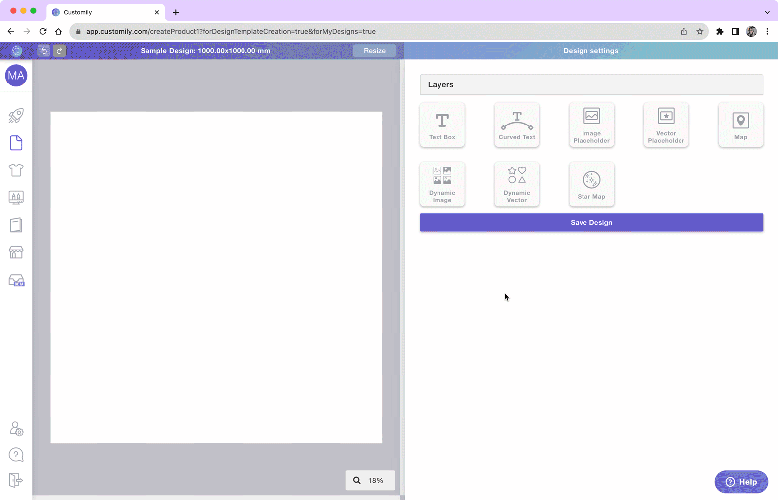Toggle the browser side panel
Viewport: 778px width, 500px height.
point(735,31)
